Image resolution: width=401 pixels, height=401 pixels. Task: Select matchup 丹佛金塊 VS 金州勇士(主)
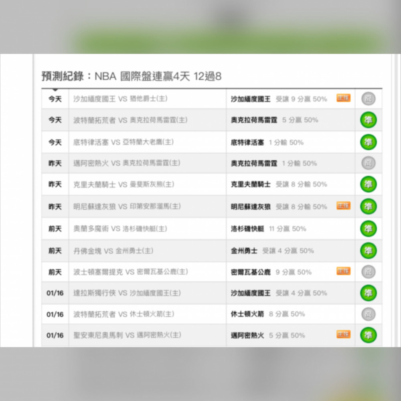[113, 251]
